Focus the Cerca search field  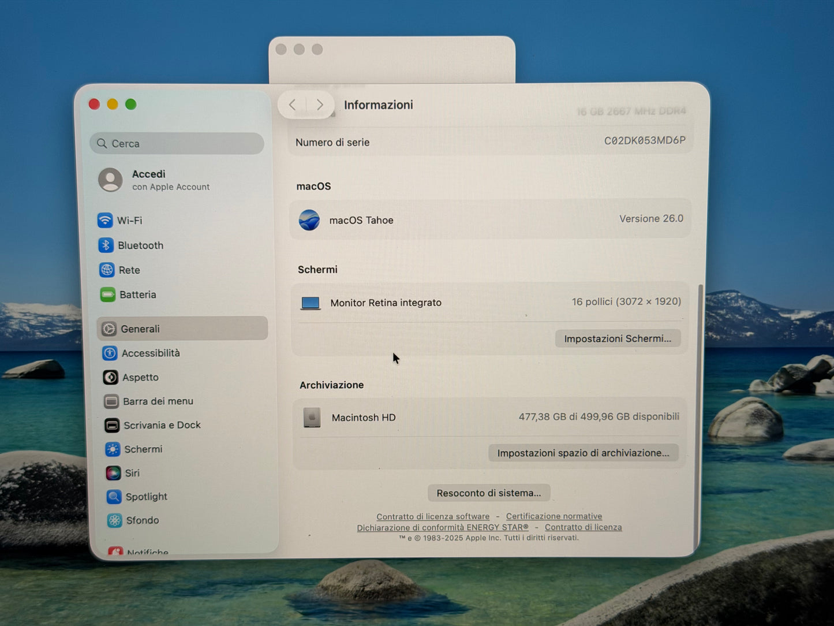(x=177, y=143)
